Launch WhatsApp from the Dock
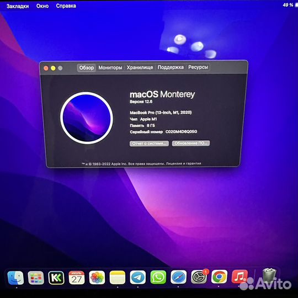This screenshot has height=298, width=298. coord(158,277)
